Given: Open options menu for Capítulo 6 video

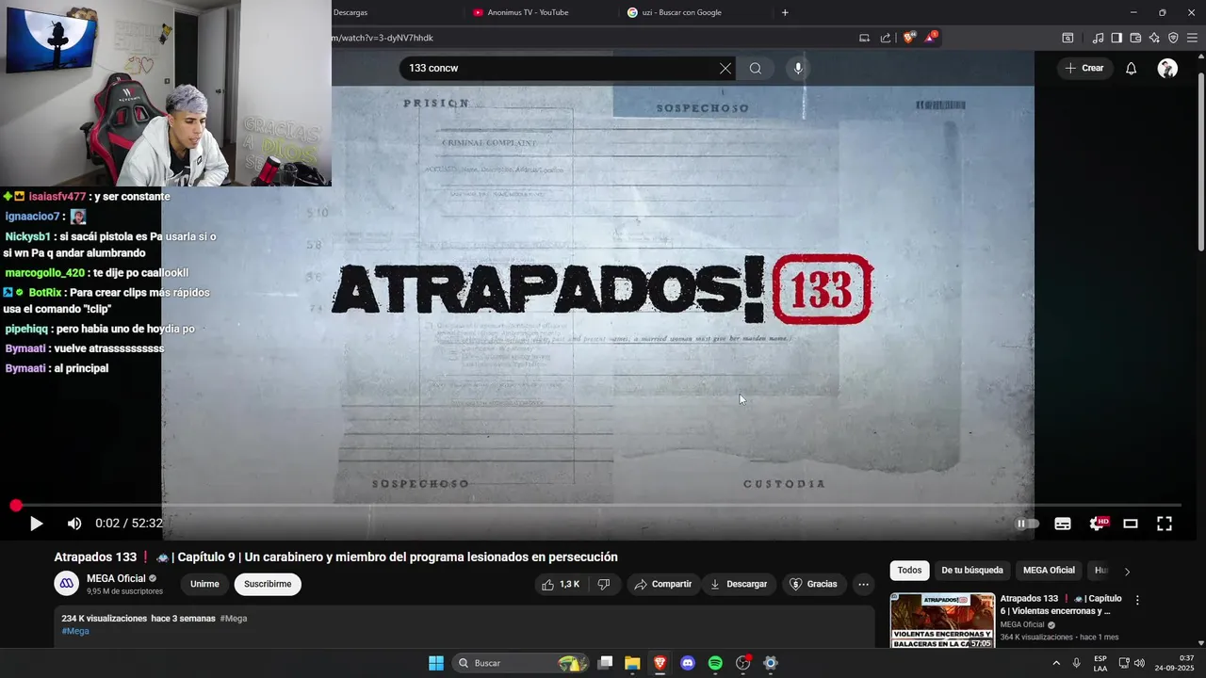Looking at the screenshot, I should click(1137, 600).
